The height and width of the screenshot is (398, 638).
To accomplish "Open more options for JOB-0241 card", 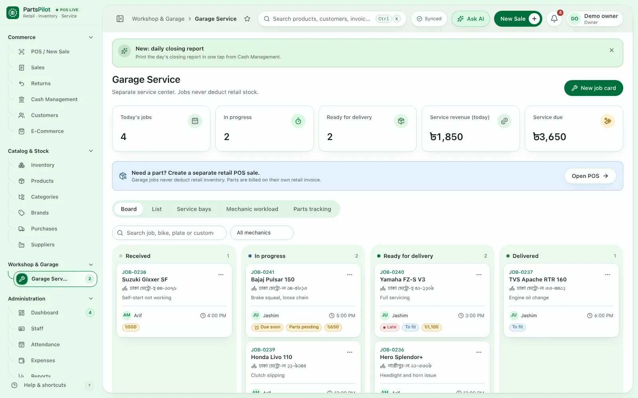I will click(x=350, y=275).
